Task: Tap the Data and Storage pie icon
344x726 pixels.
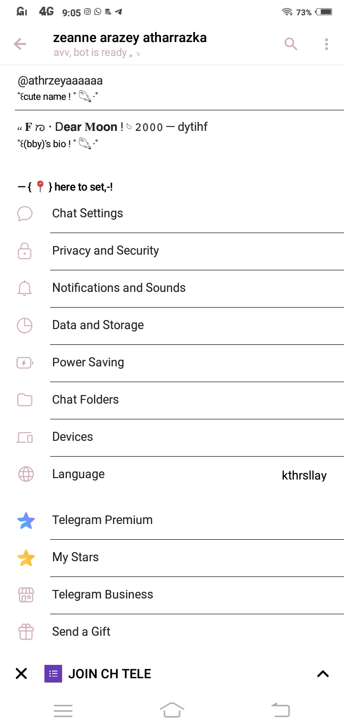Action: [x=25, y=325]
